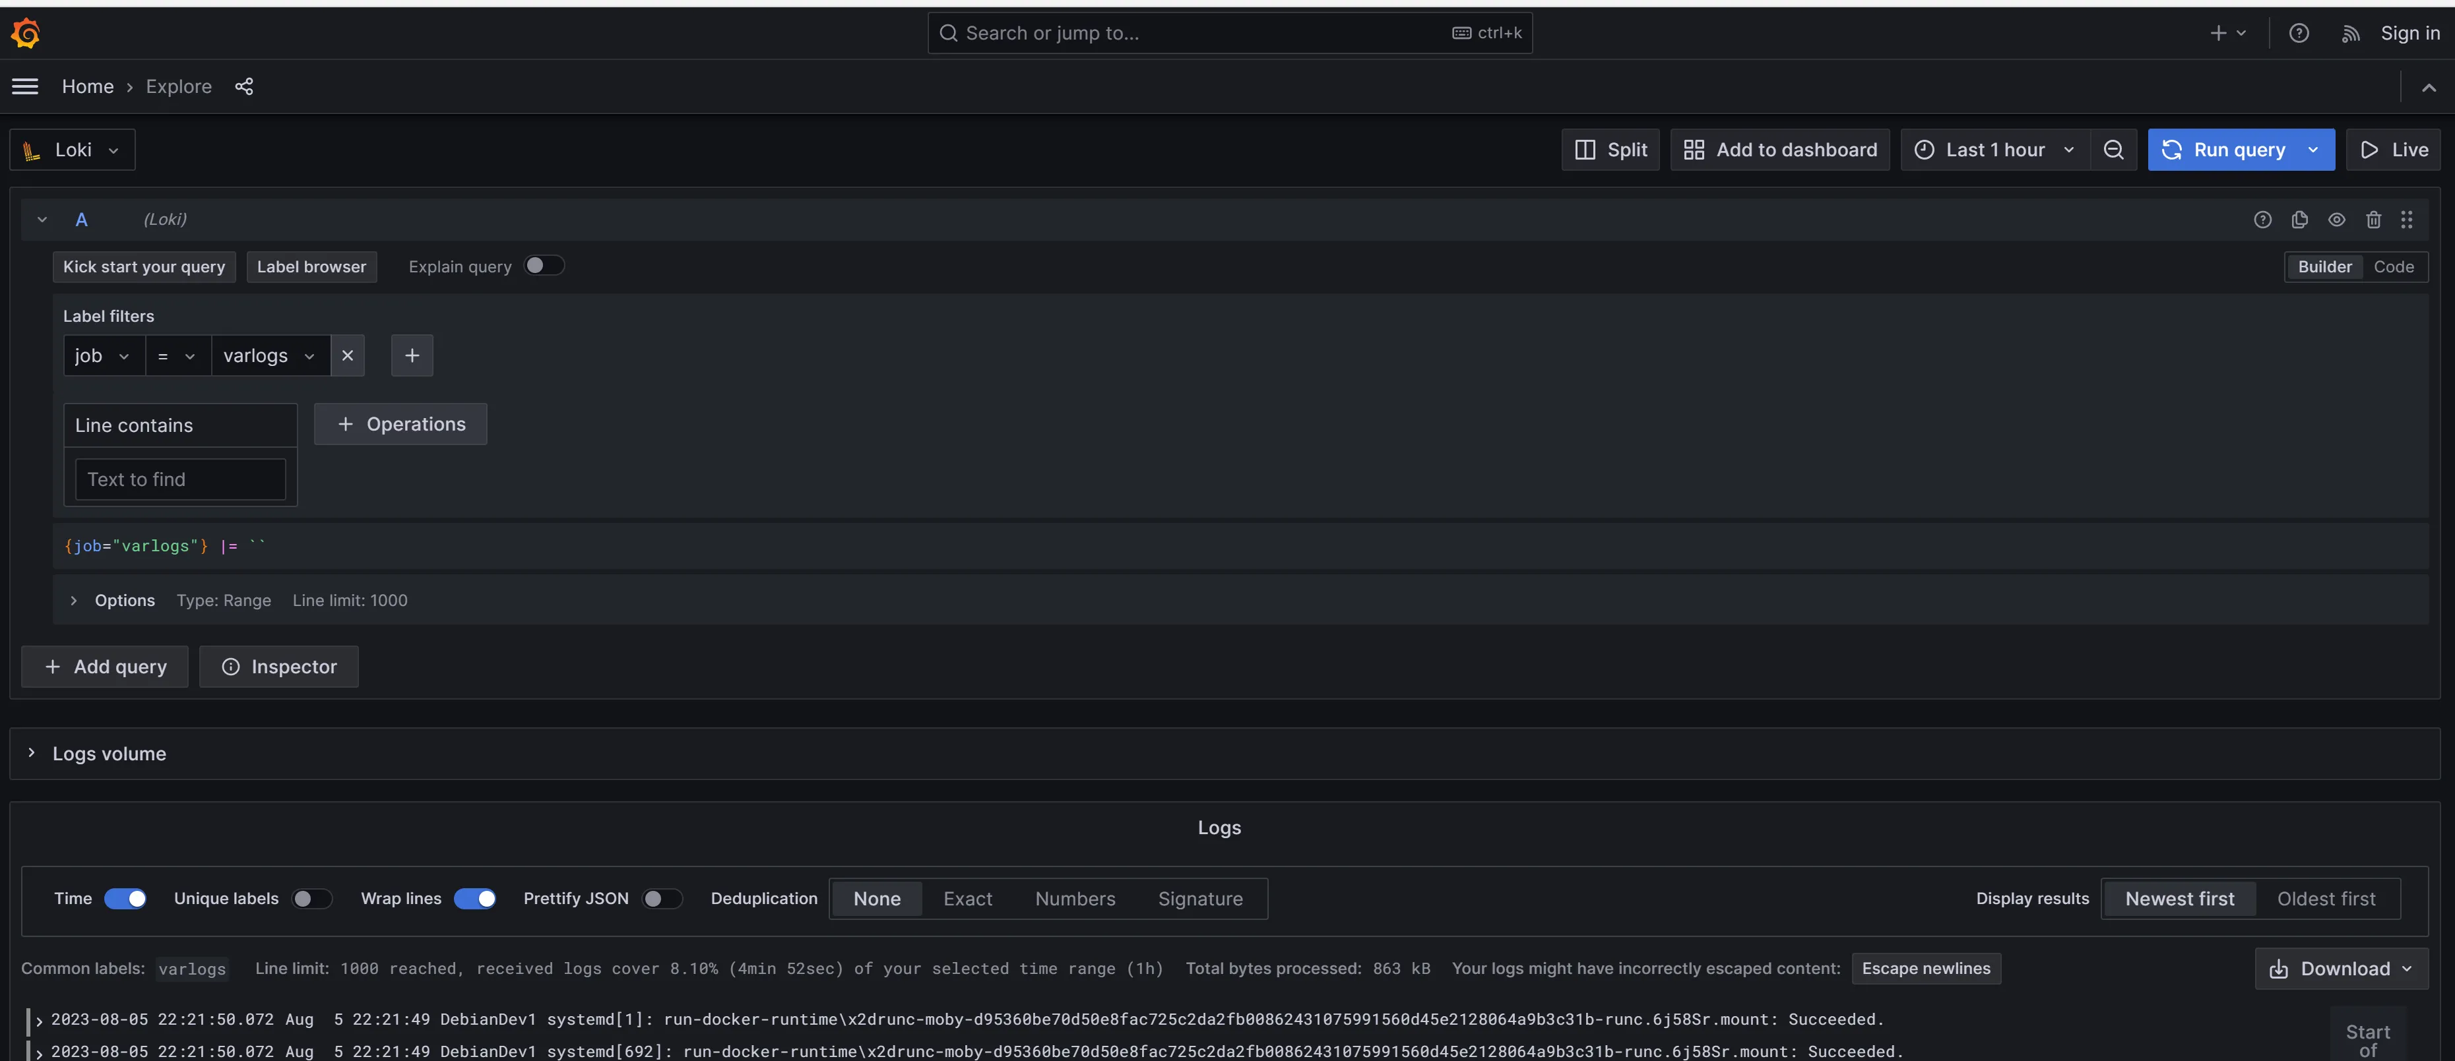Start Live log streaming
2455x1061 pixels.
[x=2393, y=150]
